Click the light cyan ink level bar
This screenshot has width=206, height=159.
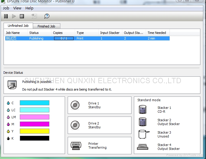[35, 110]
